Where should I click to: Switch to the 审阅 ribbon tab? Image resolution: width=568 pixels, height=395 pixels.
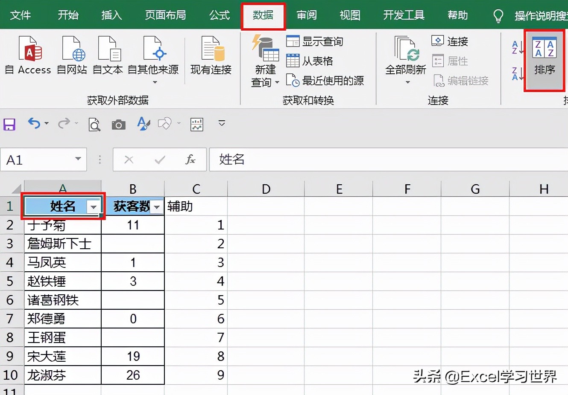coord(307,15)
